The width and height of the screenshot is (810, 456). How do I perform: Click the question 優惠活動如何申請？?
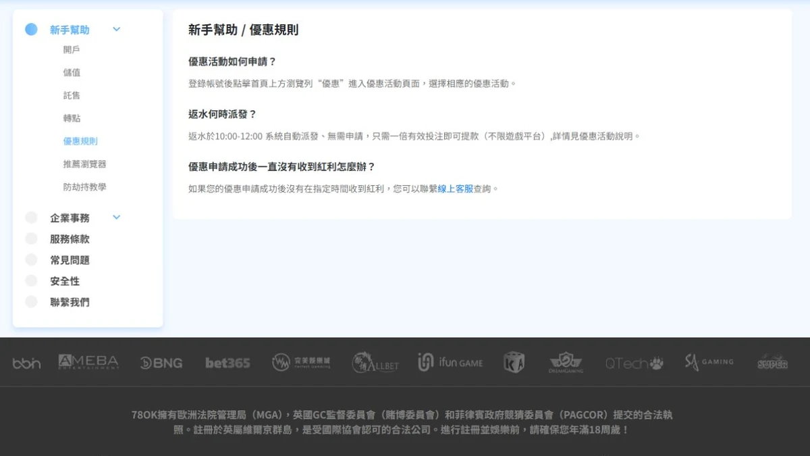pos(232,61)
